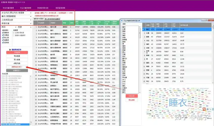The height and width of the screenshot is (126, 214).
Task: Select the 纯棉 row with value 15.94
Action: click(177, 48)
